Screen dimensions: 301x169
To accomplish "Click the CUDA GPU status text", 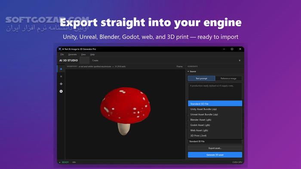I will (x=237, y=162).
